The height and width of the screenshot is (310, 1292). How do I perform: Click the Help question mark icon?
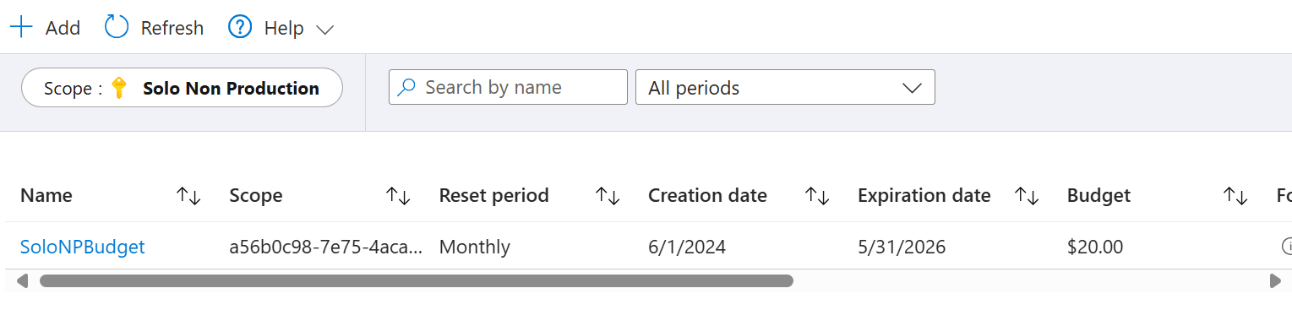click(x=241, y=28)
